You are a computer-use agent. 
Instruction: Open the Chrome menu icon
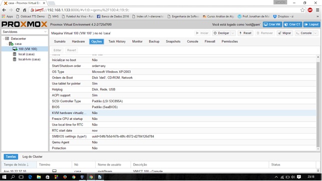317,10
